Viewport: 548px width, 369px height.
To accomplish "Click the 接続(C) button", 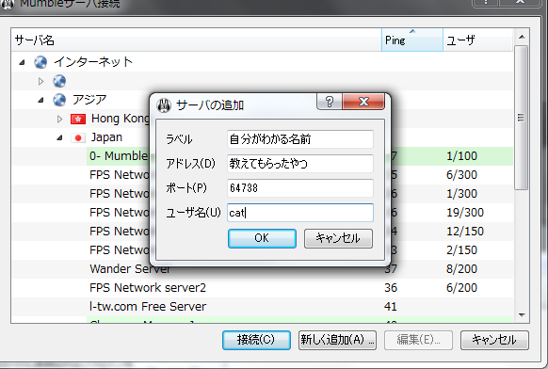I will pyautogui.click(x=256, y=340).
